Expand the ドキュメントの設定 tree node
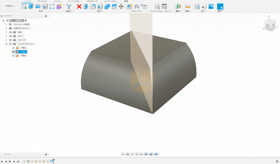280x164 pixels. pos(6,24)
